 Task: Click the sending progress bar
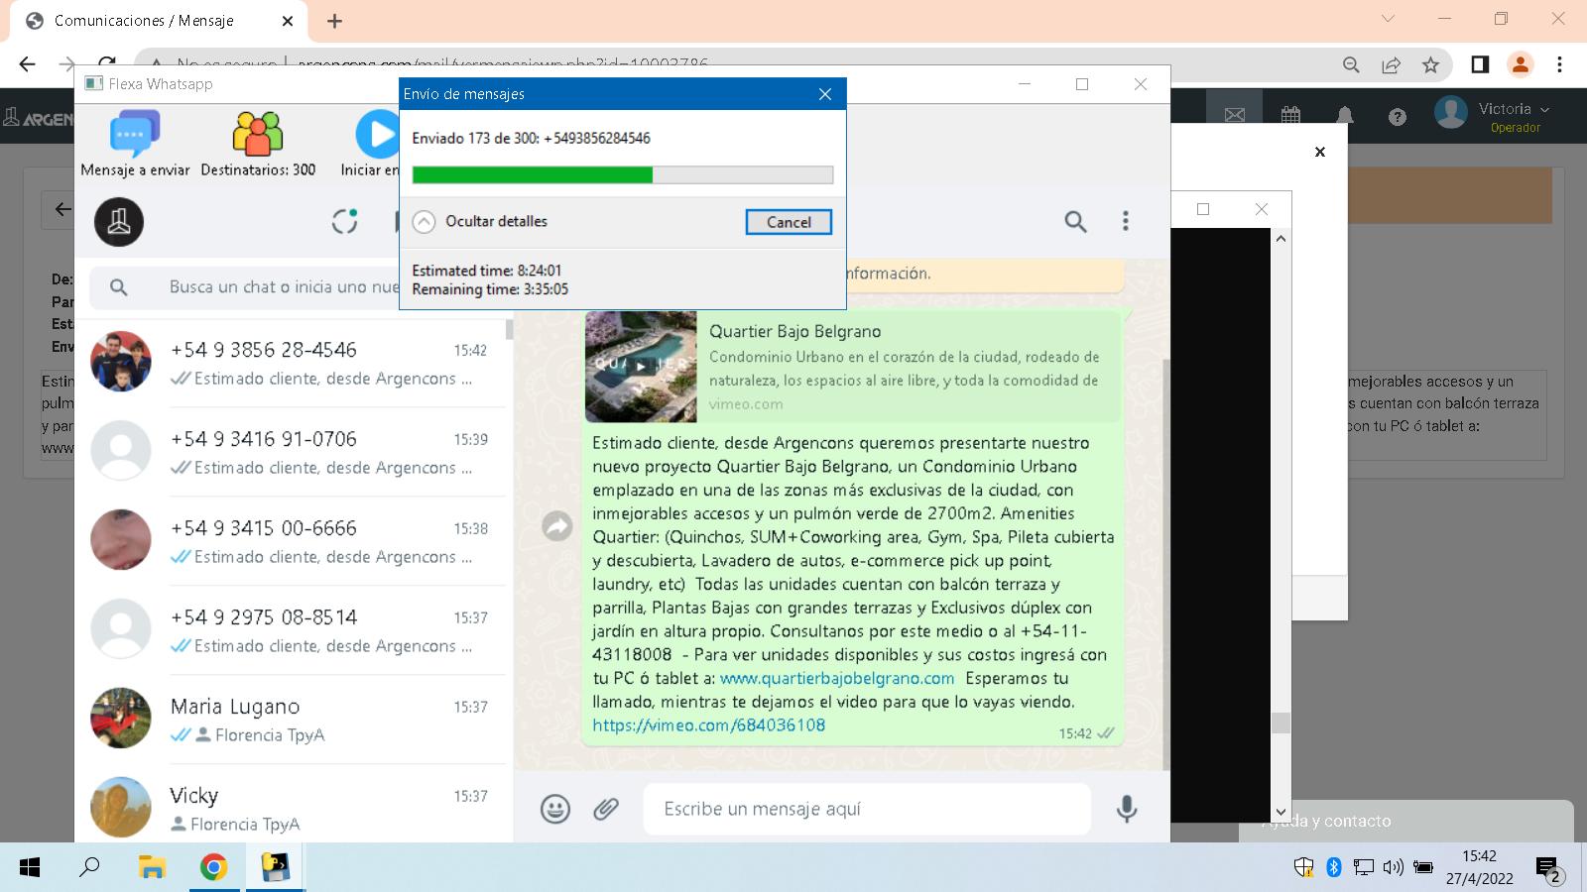(x=623, y=175)
